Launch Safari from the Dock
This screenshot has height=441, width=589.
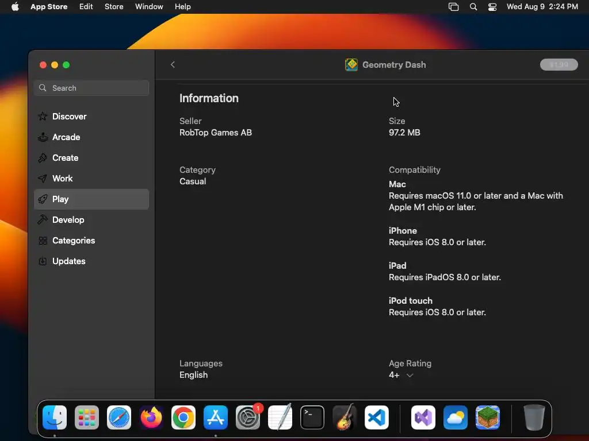[x=119, y=417]
